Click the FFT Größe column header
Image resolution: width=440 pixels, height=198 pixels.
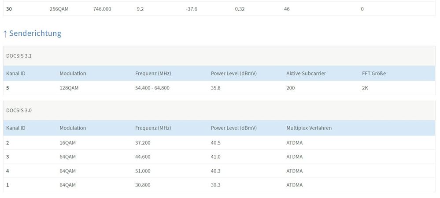(x=373, y=73)
